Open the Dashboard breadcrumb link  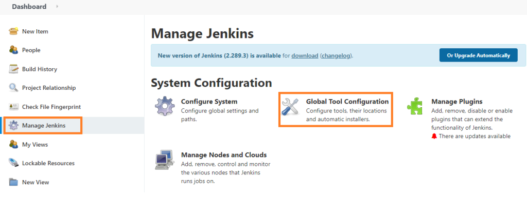pyautogui.click(x=29, y=7)
